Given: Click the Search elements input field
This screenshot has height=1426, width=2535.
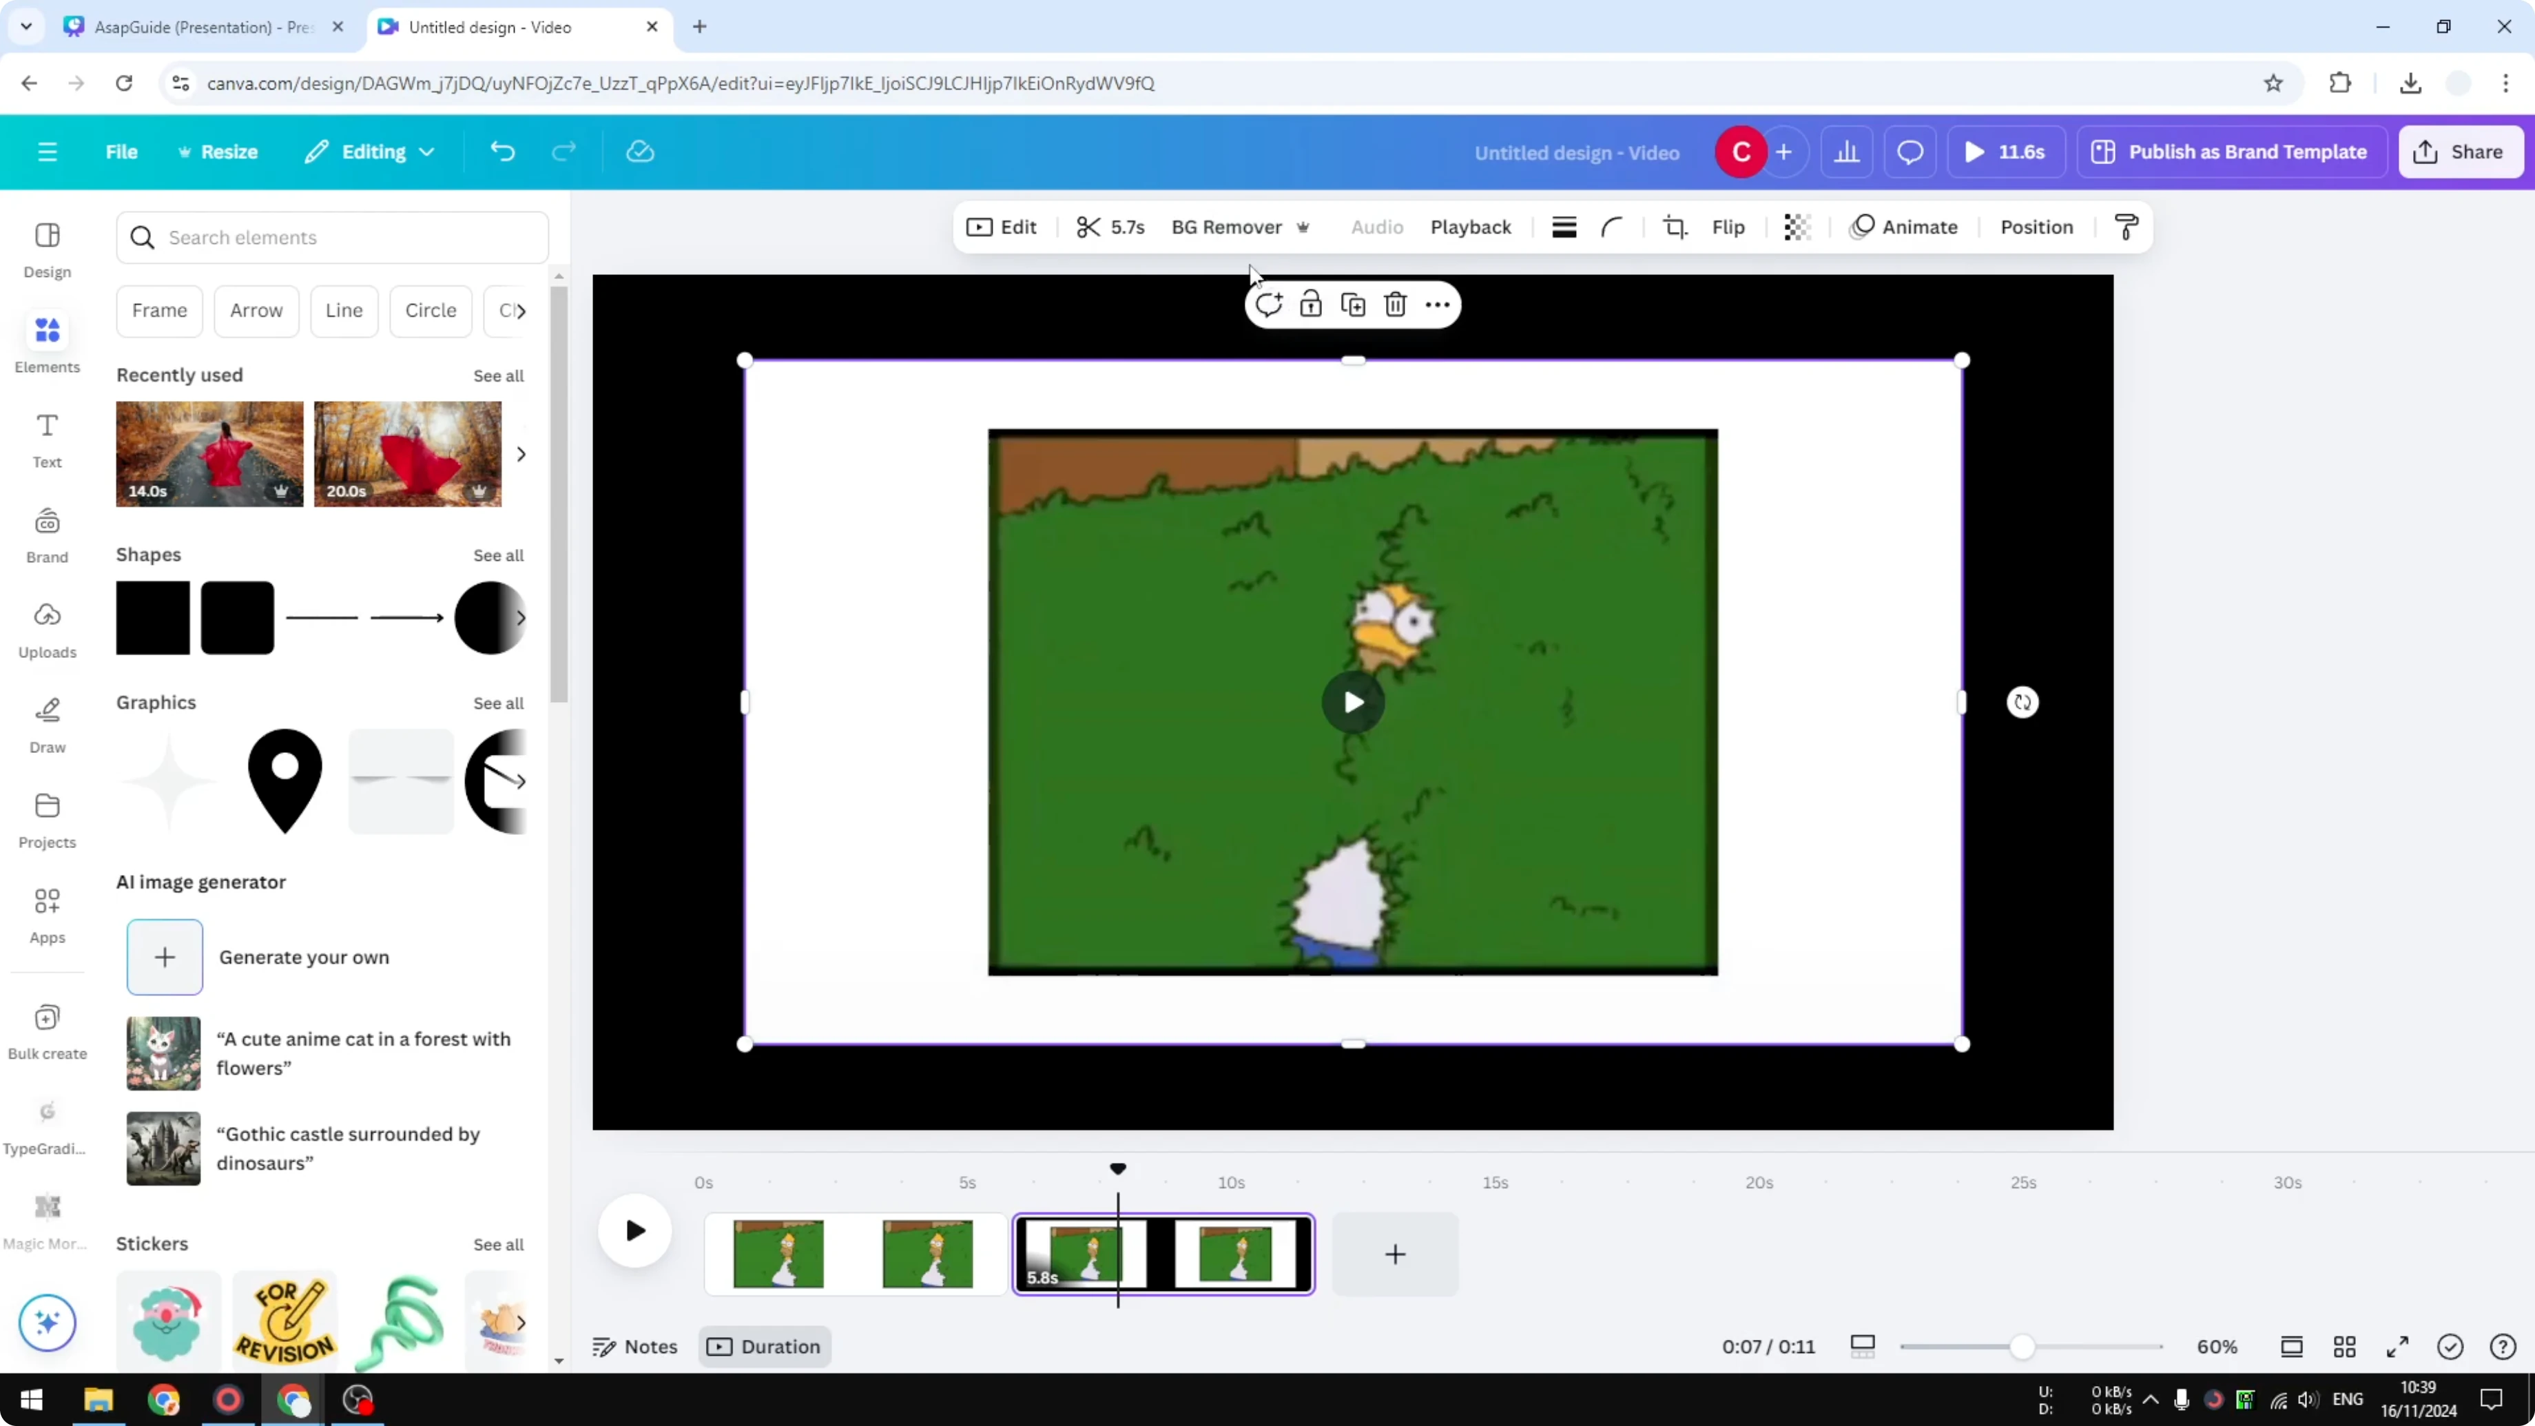Looking at the screenshot, I should coord(333,237).
